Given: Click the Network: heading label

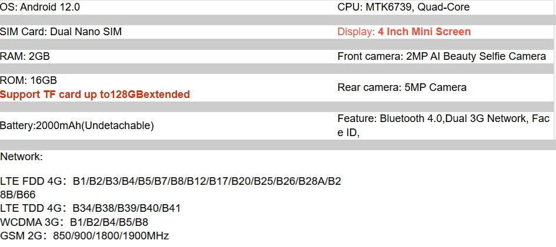Looking at the screenshot, I should [21, 157].
